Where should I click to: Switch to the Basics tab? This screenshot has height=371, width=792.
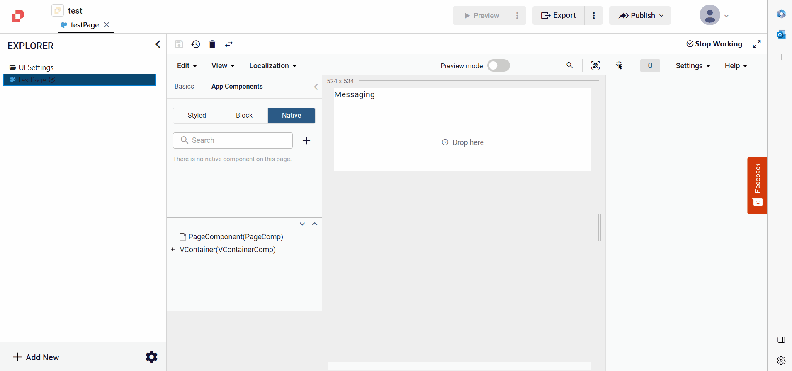[x=184, y=87]
